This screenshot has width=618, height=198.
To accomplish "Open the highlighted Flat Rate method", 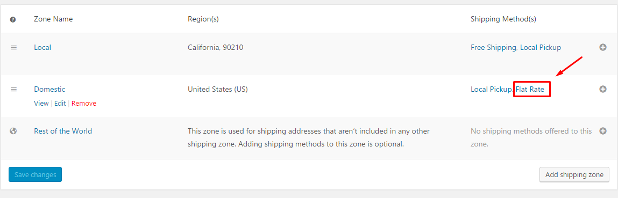I will click(530, 89).
